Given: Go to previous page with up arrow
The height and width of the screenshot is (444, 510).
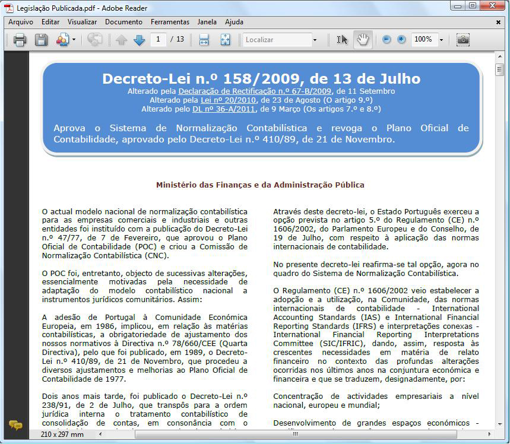Looking at the screenshot, I should click(122, 40).
